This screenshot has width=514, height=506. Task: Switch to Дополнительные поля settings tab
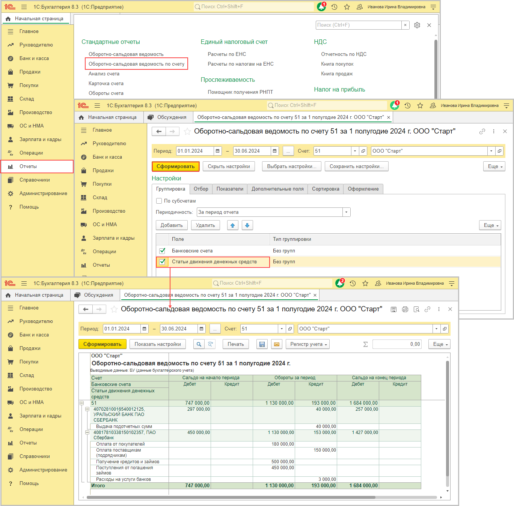coord(277,189)
